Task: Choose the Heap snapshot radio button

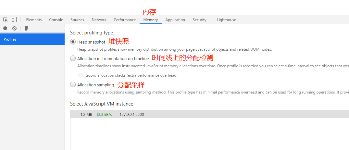Action: point(73,42)
